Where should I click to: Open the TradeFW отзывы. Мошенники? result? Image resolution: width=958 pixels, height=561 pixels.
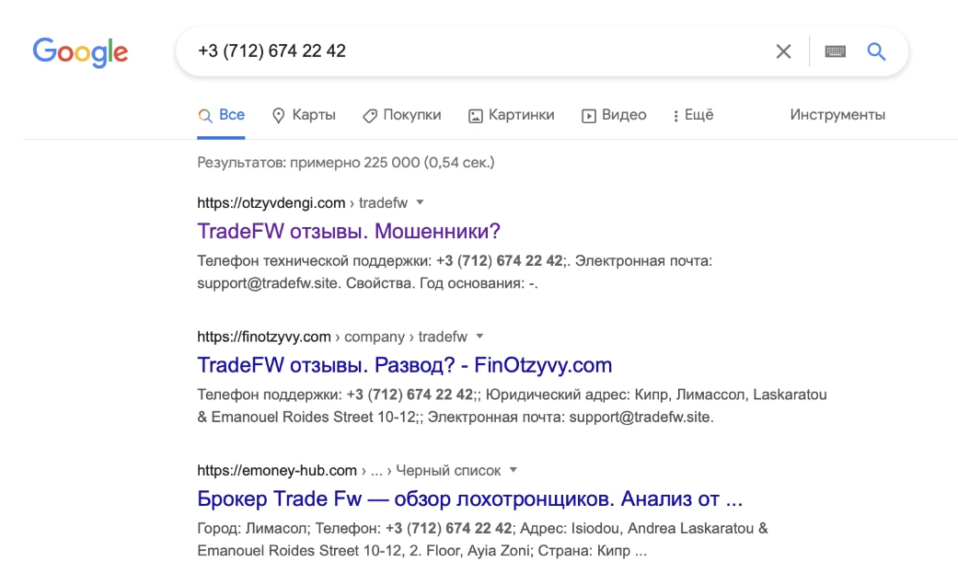pos(348,231)
